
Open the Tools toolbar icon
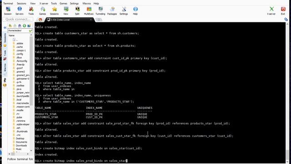(x=31, y=11)
